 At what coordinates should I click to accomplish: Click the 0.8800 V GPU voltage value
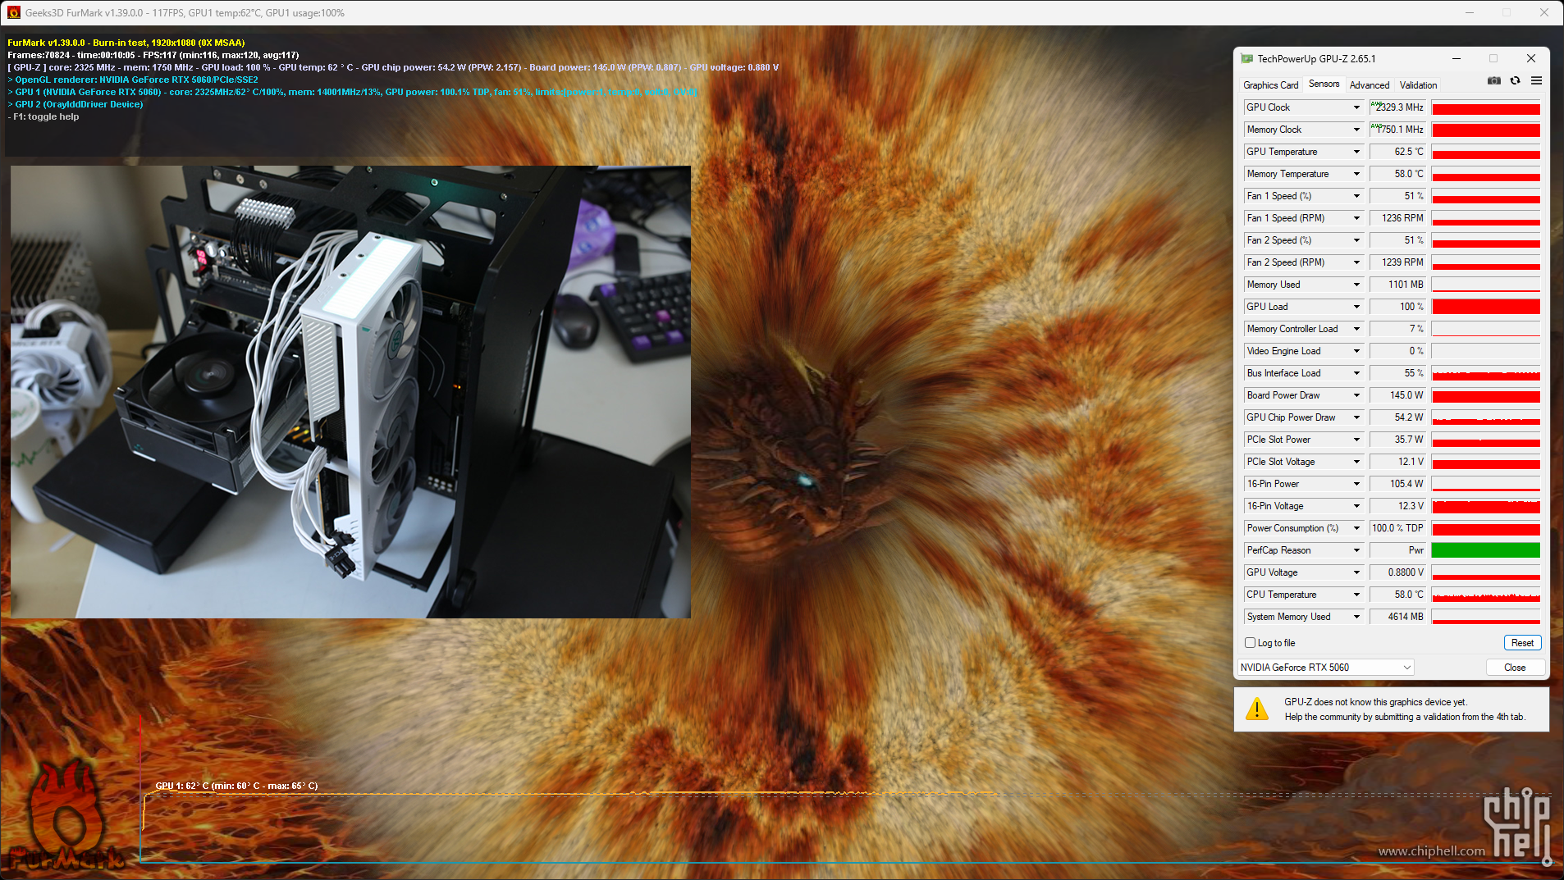click(x=1397, y=572)
